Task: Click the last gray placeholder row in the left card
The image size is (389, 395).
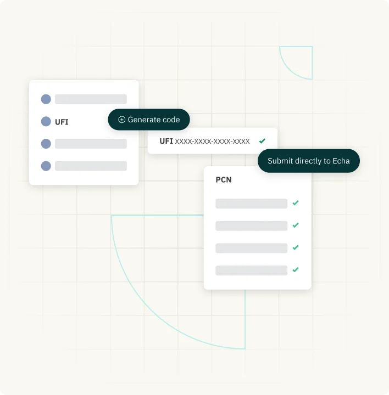Action: pyautogui.click(x=91, y=166)
